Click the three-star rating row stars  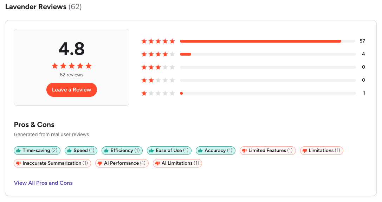point(158,67)
